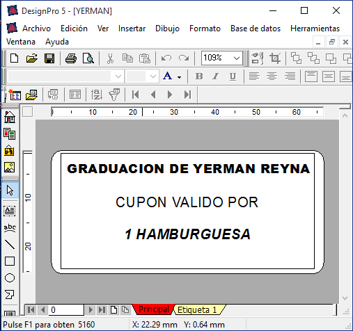Go to the first database record
The image size is (353, 331).
pyautogui.click(x=136, y=95)
